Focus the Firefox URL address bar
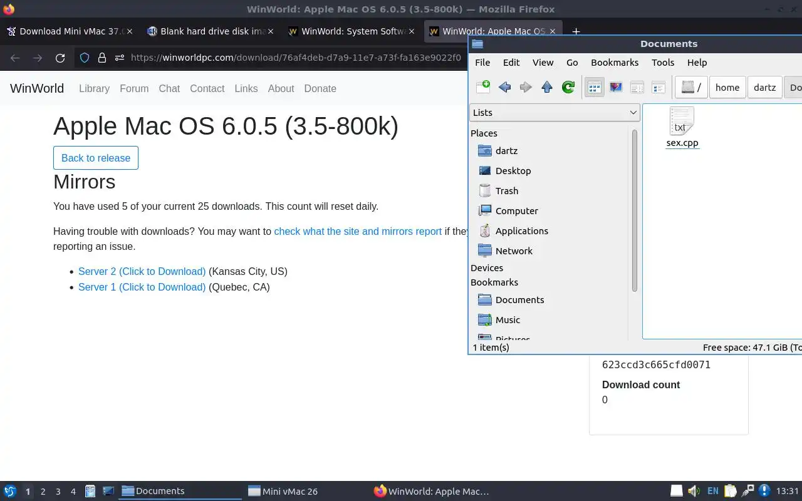 coord(294,58)
